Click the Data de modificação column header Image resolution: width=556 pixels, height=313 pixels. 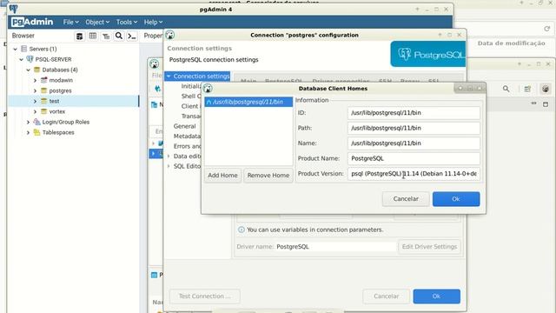coord(512,43)
